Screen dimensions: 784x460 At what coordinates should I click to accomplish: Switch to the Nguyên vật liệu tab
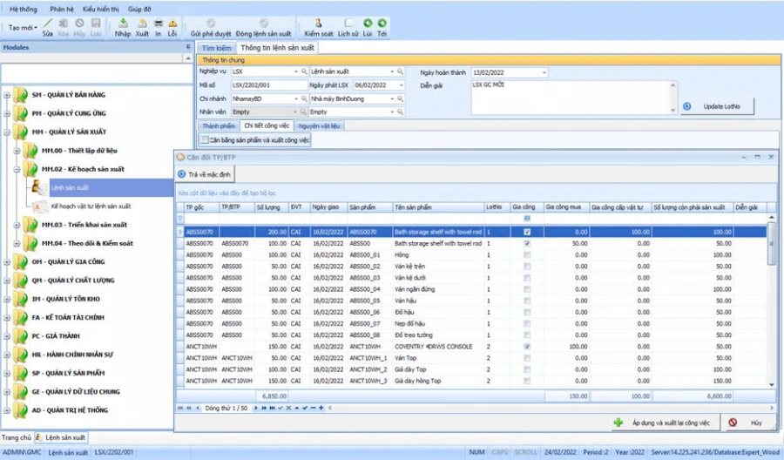(x=319, y=126)
